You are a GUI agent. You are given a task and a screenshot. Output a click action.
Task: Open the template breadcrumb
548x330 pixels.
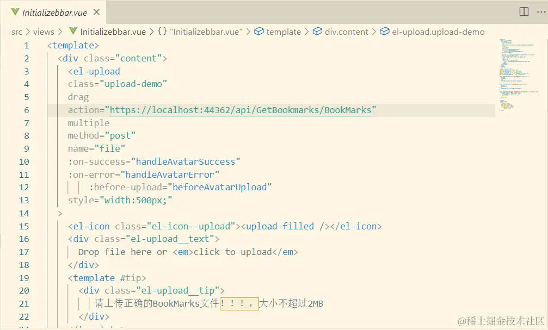point(284,32)
